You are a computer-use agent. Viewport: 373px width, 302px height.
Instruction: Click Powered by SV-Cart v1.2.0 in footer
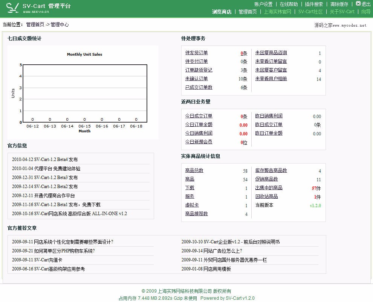[228, 298]
